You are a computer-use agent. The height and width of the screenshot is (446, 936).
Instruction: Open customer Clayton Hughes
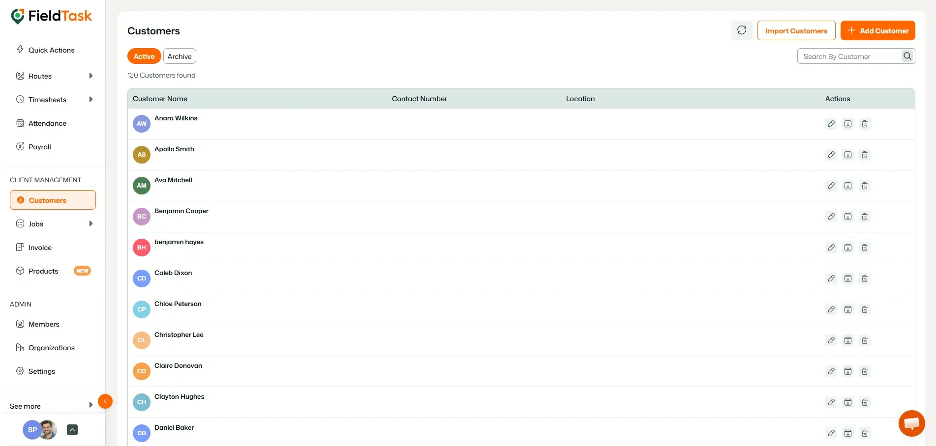(x=179, y=396)
